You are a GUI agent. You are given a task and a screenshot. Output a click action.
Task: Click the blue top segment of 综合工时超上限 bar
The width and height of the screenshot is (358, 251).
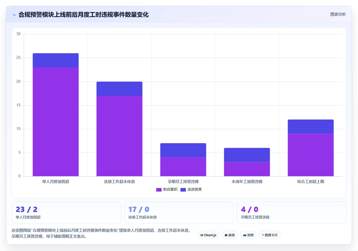click(x=311, y=127)
